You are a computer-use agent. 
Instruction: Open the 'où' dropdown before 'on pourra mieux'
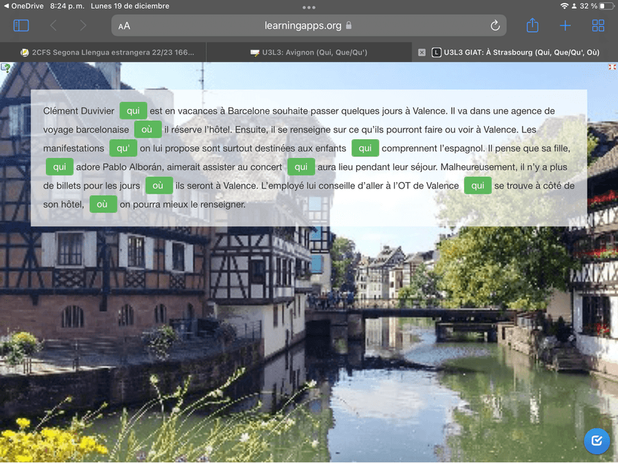[103, 205]
